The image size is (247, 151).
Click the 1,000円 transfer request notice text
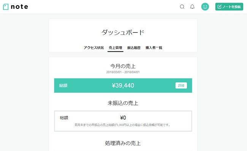(122, 125)
